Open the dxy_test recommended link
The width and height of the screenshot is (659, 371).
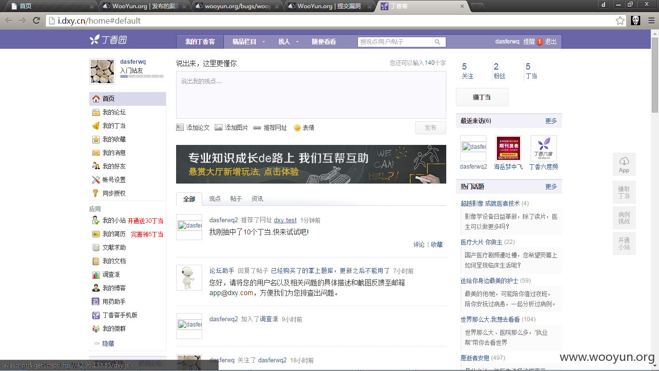285,220
